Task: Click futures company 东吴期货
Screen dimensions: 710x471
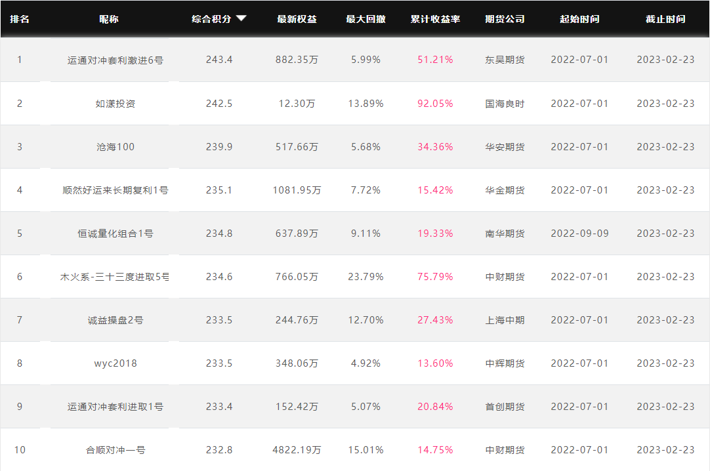Action: 505,60
